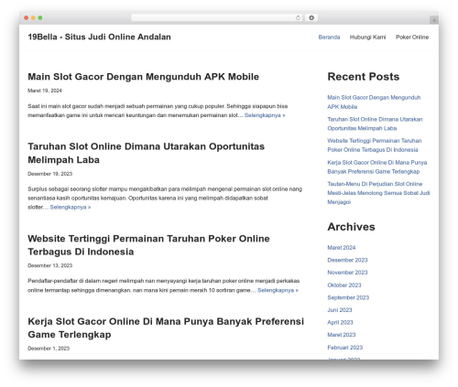Image resolution: width=458 pixels, height=387 pixels.
Task: Click the 19Bella site title
Action: [x=99, y=37]
